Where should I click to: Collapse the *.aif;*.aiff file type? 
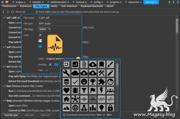(x=4, y=18)
